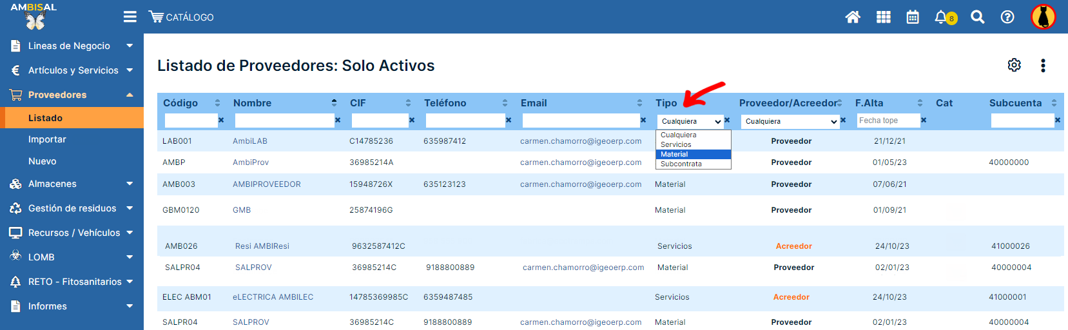Open notifications bell with badge

pos(943,17)
